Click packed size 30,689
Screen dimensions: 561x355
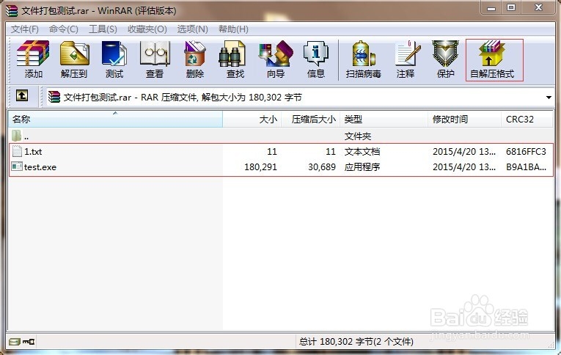[322, 167]
